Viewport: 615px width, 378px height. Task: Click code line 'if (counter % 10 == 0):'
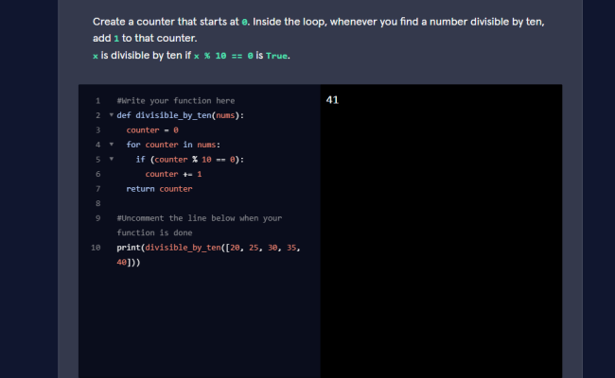pyautogui.click(x=190, y=160)
